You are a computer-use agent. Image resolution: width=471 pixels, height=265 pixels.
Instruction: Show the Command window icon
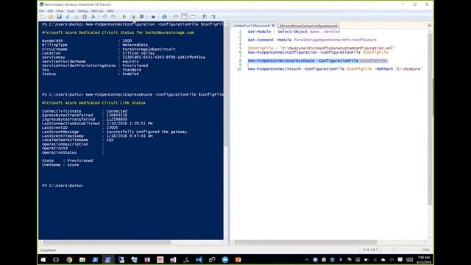(x=205, y=17)
